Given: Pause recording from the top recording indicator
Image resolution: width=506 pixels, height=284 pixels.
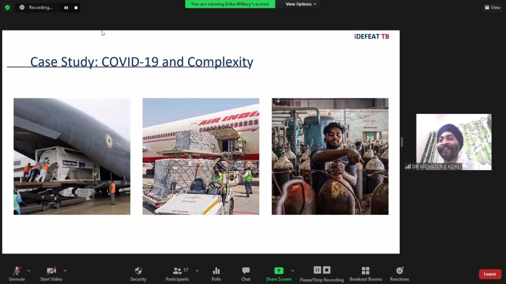Looking at the screenshot, I should click(x=66, y=7).
